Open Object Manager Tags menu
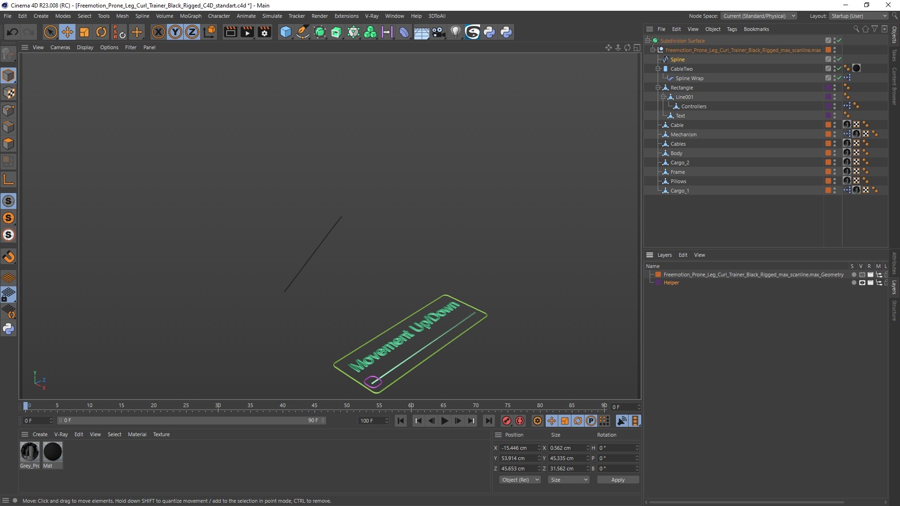The height and width of the screenshot is (506, 900). [732, 29]
